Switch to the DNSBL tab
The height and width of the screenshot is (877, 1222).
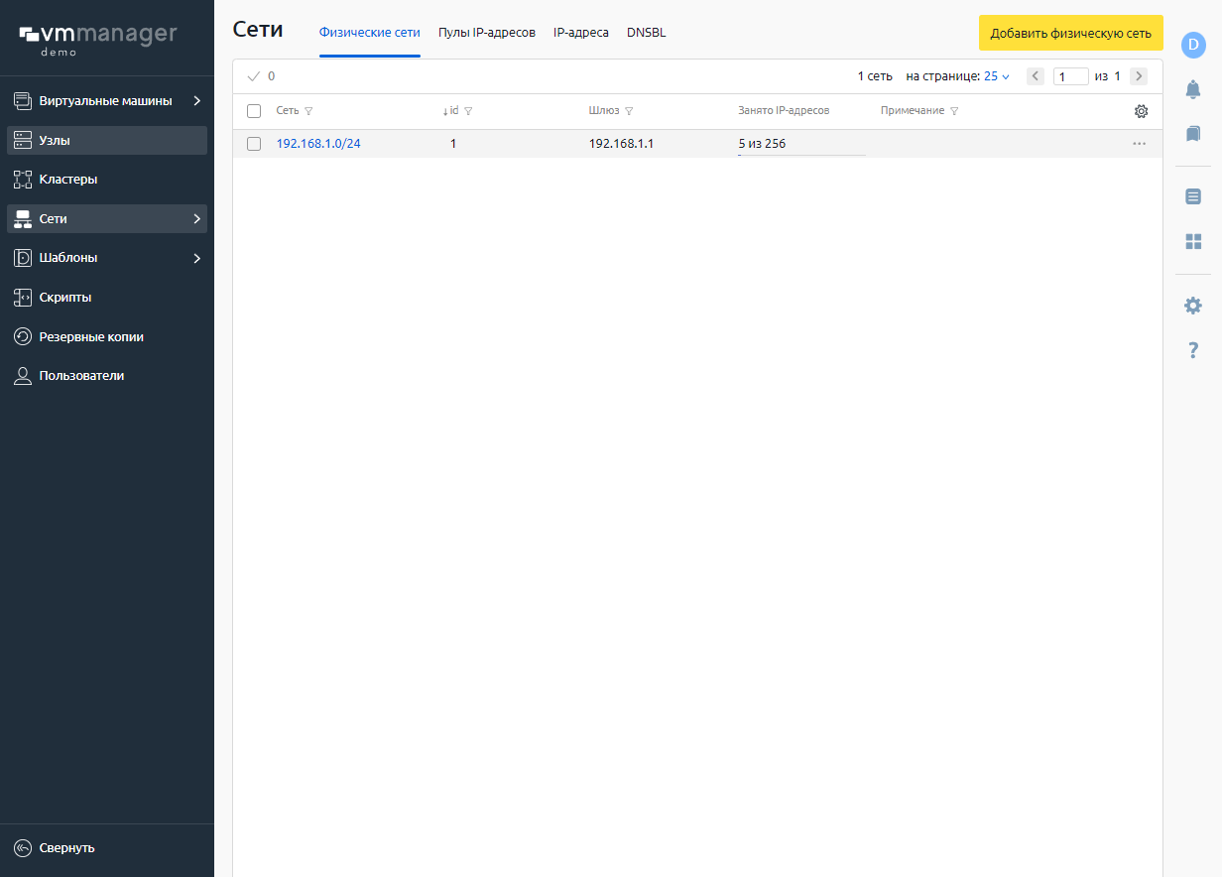pos(647,33)
